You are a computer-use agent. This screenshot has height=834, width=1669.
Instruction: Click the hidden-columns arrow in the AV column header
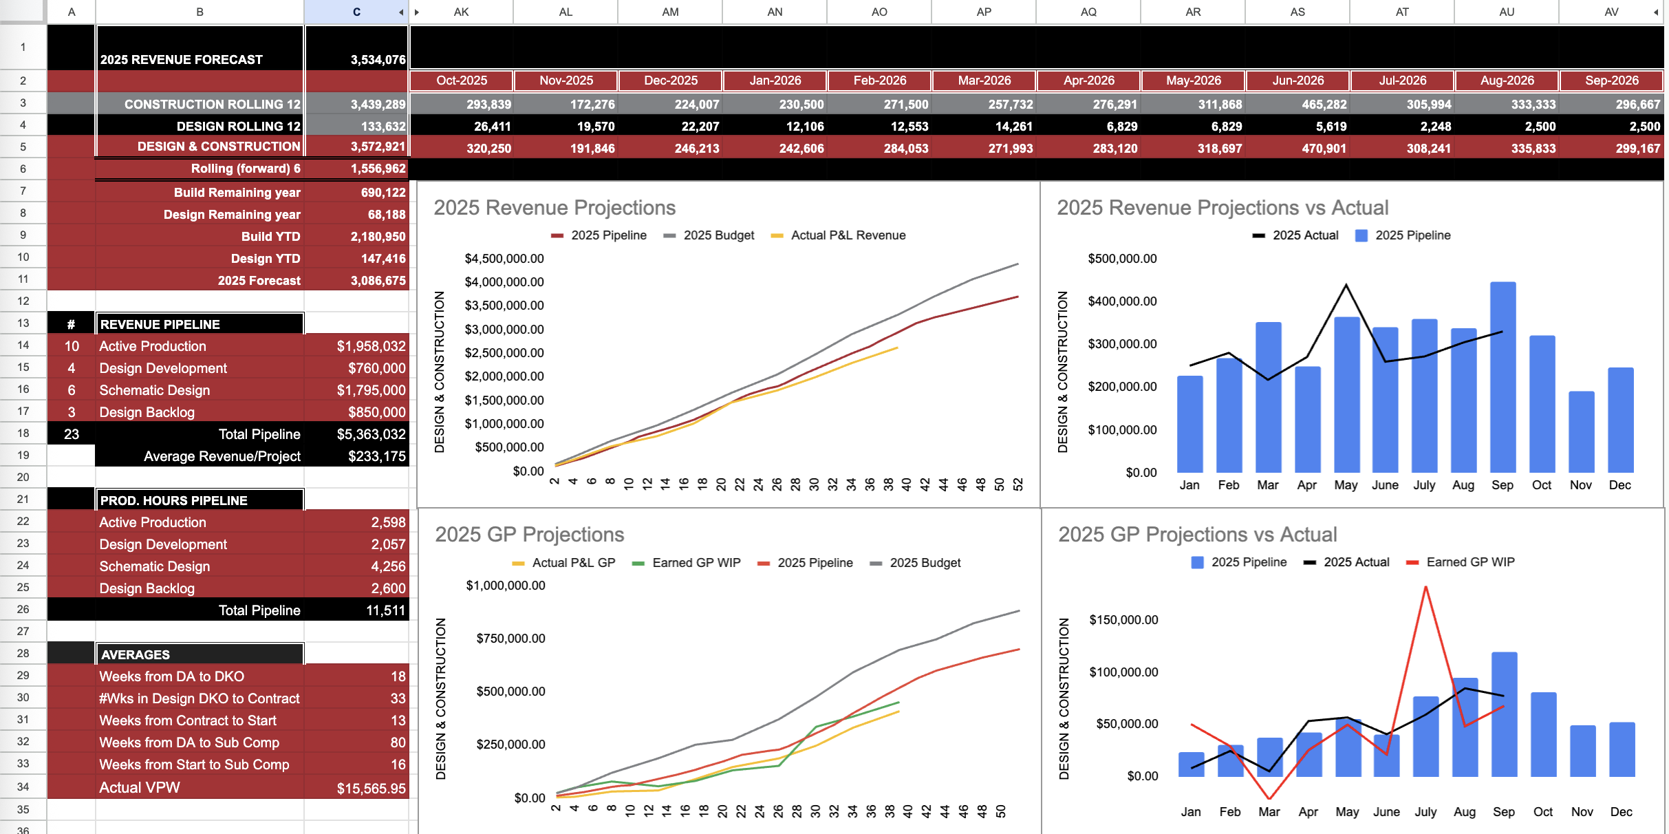click(1656, 12)
